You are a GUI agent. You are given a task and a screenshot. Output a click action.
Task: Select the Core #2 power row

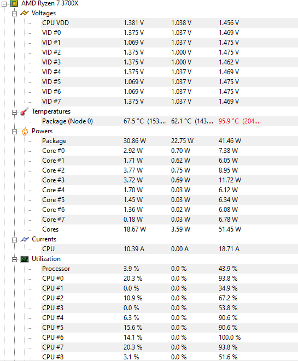(169, 170)
